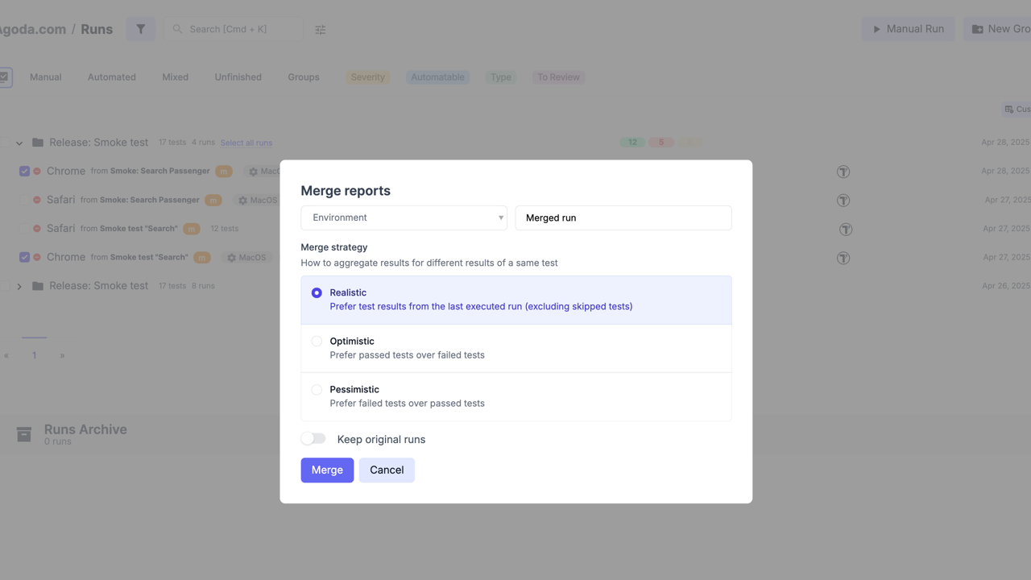
Task: Click the Runs Archive box icon
Action: pos(24,434)
